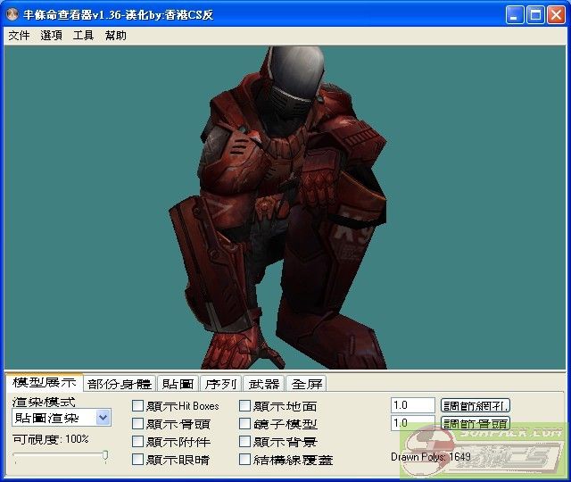Enable the 顯示Hit Boxes checkbox

[138, 406]
